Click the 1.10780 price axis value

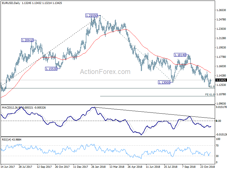point(221,94)
